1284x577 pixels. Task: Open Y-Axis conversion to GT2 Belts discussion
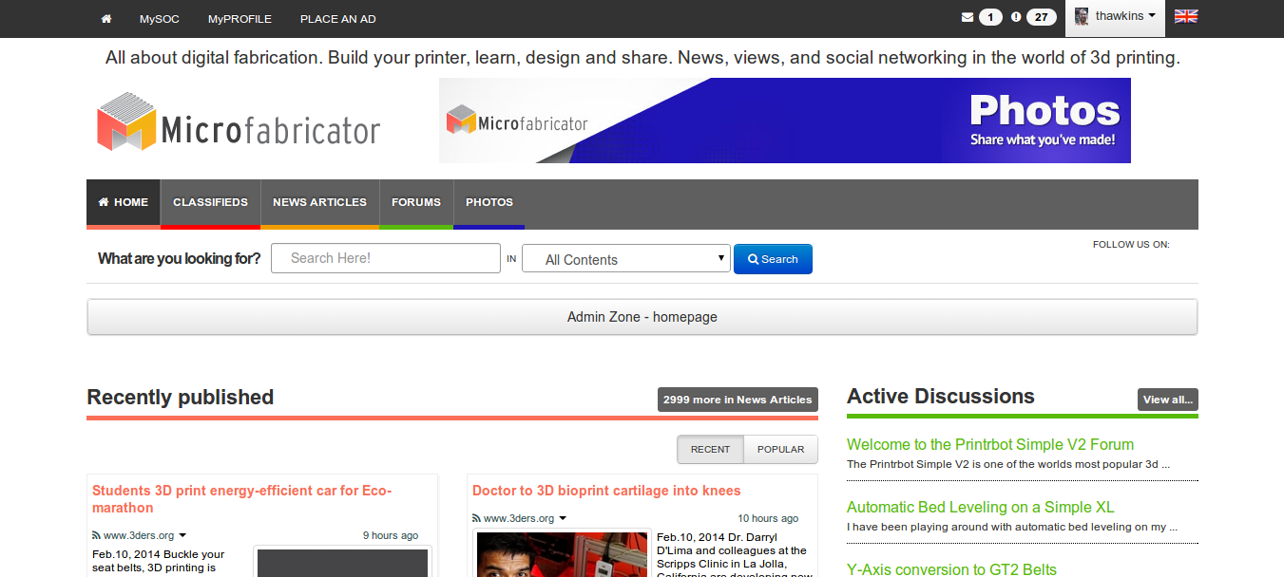(951, 569)
